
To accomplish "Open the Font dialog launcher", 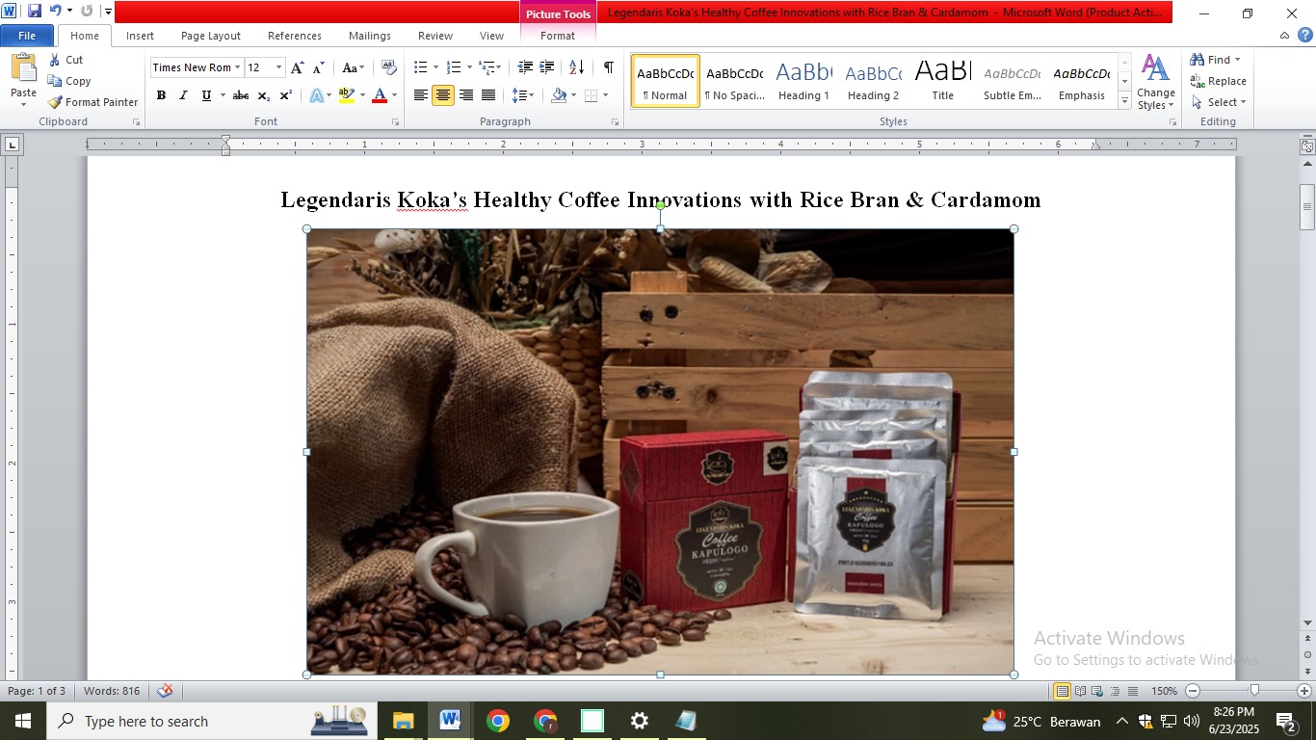I will tap(395, 122).
